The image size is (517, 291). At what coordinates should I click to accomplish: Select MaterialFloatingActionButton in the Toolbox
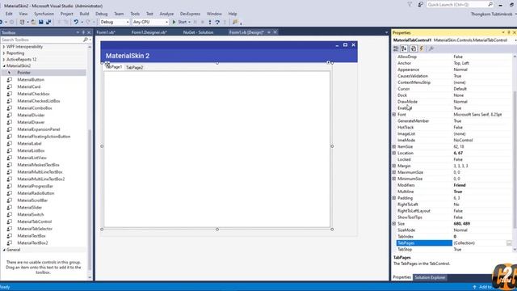tap(44, 137)
